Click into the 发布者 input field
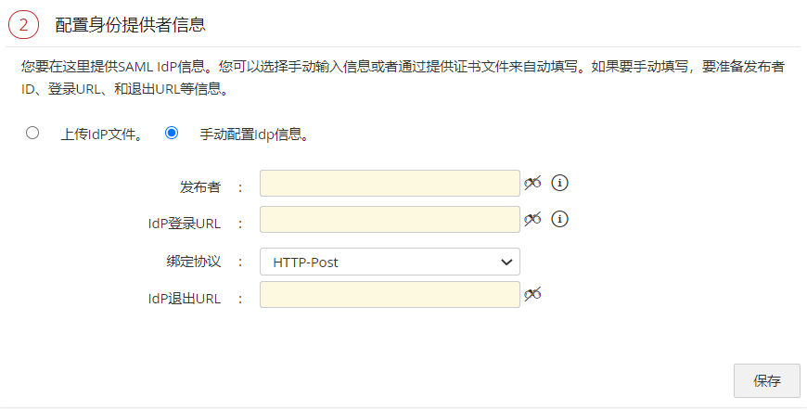 390,183
